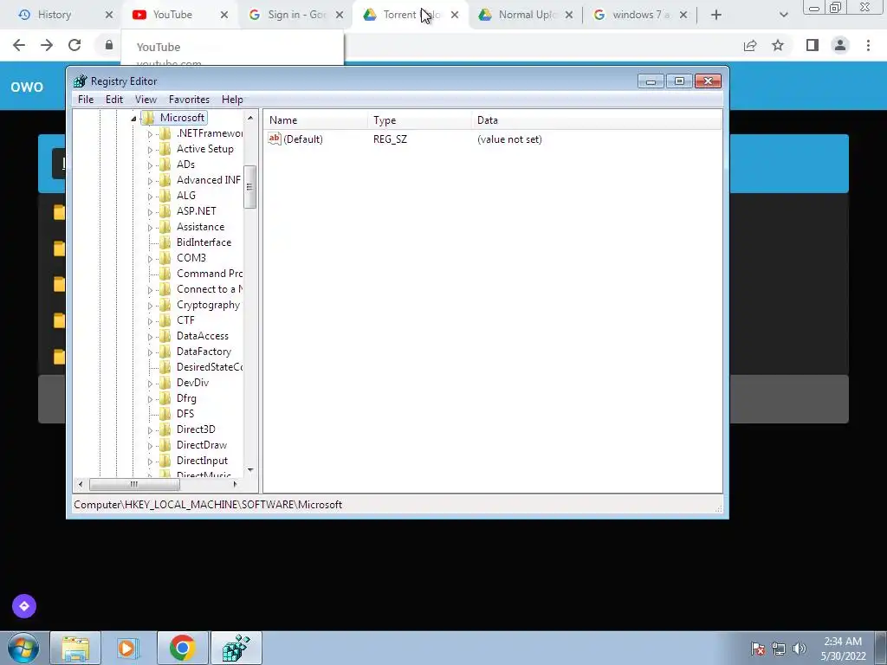This screenshot has width=887, height=665.
Task: Click the Registry Editor taskbar icon
Action: tap(236, 648)
